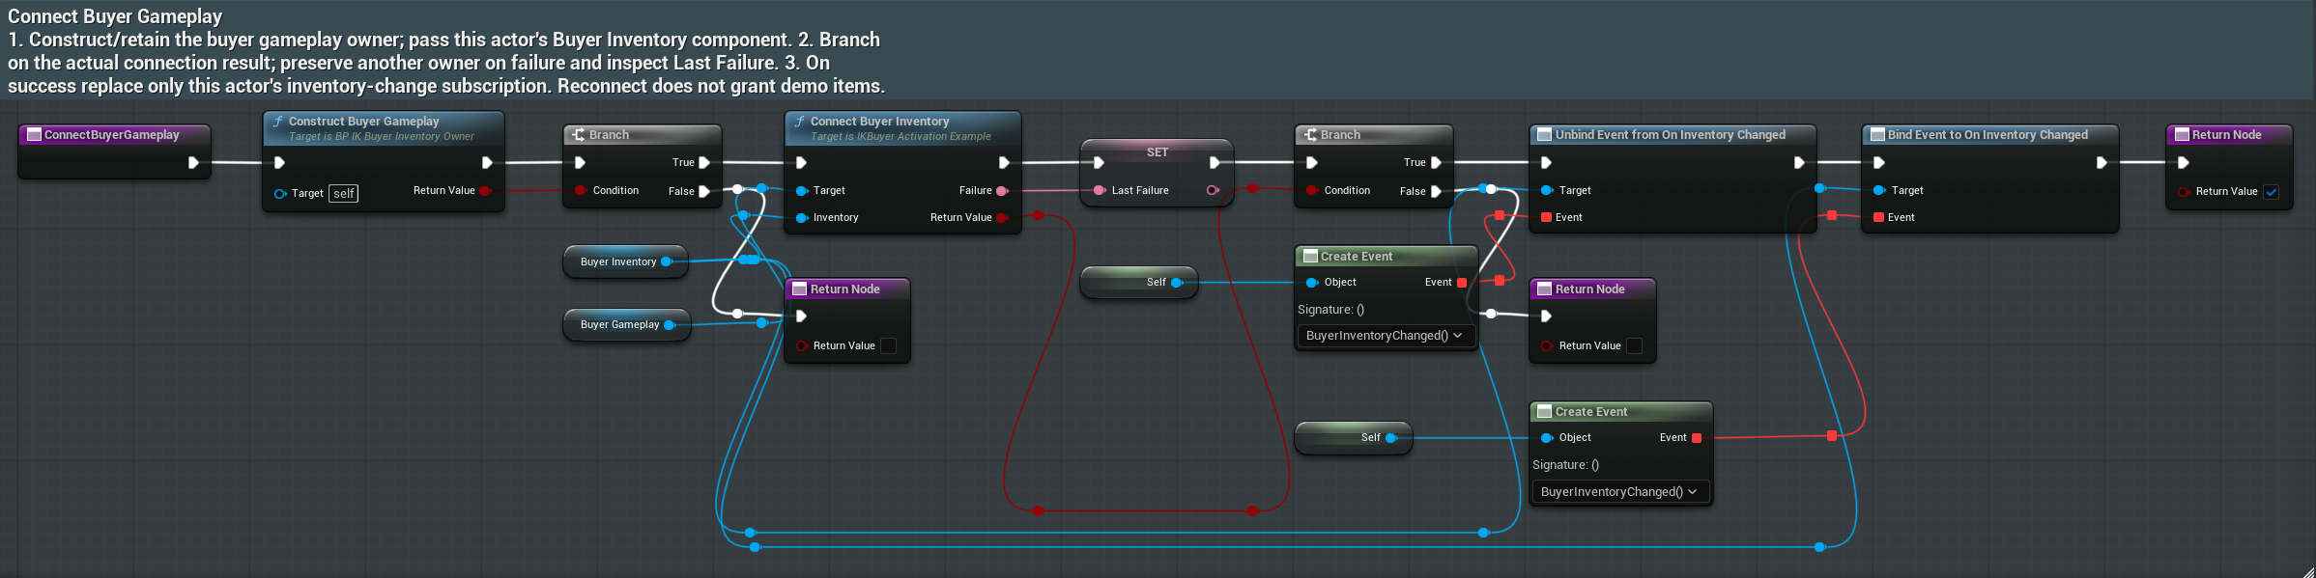Click the ConnectBuyerGameplay event node icon

[34, 135]
